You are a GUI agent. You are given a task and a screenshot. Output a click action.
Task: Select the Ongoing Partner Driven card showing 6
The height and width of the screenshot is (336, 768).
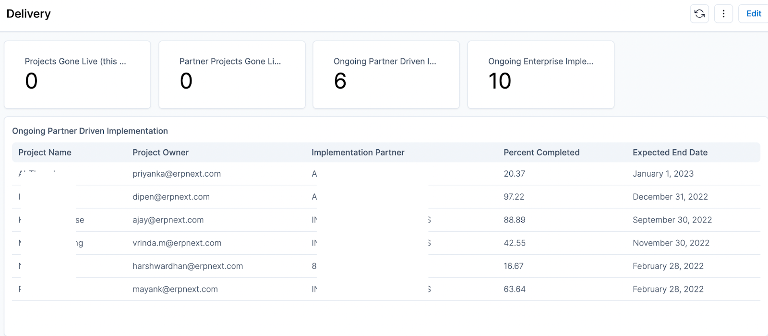386,75
